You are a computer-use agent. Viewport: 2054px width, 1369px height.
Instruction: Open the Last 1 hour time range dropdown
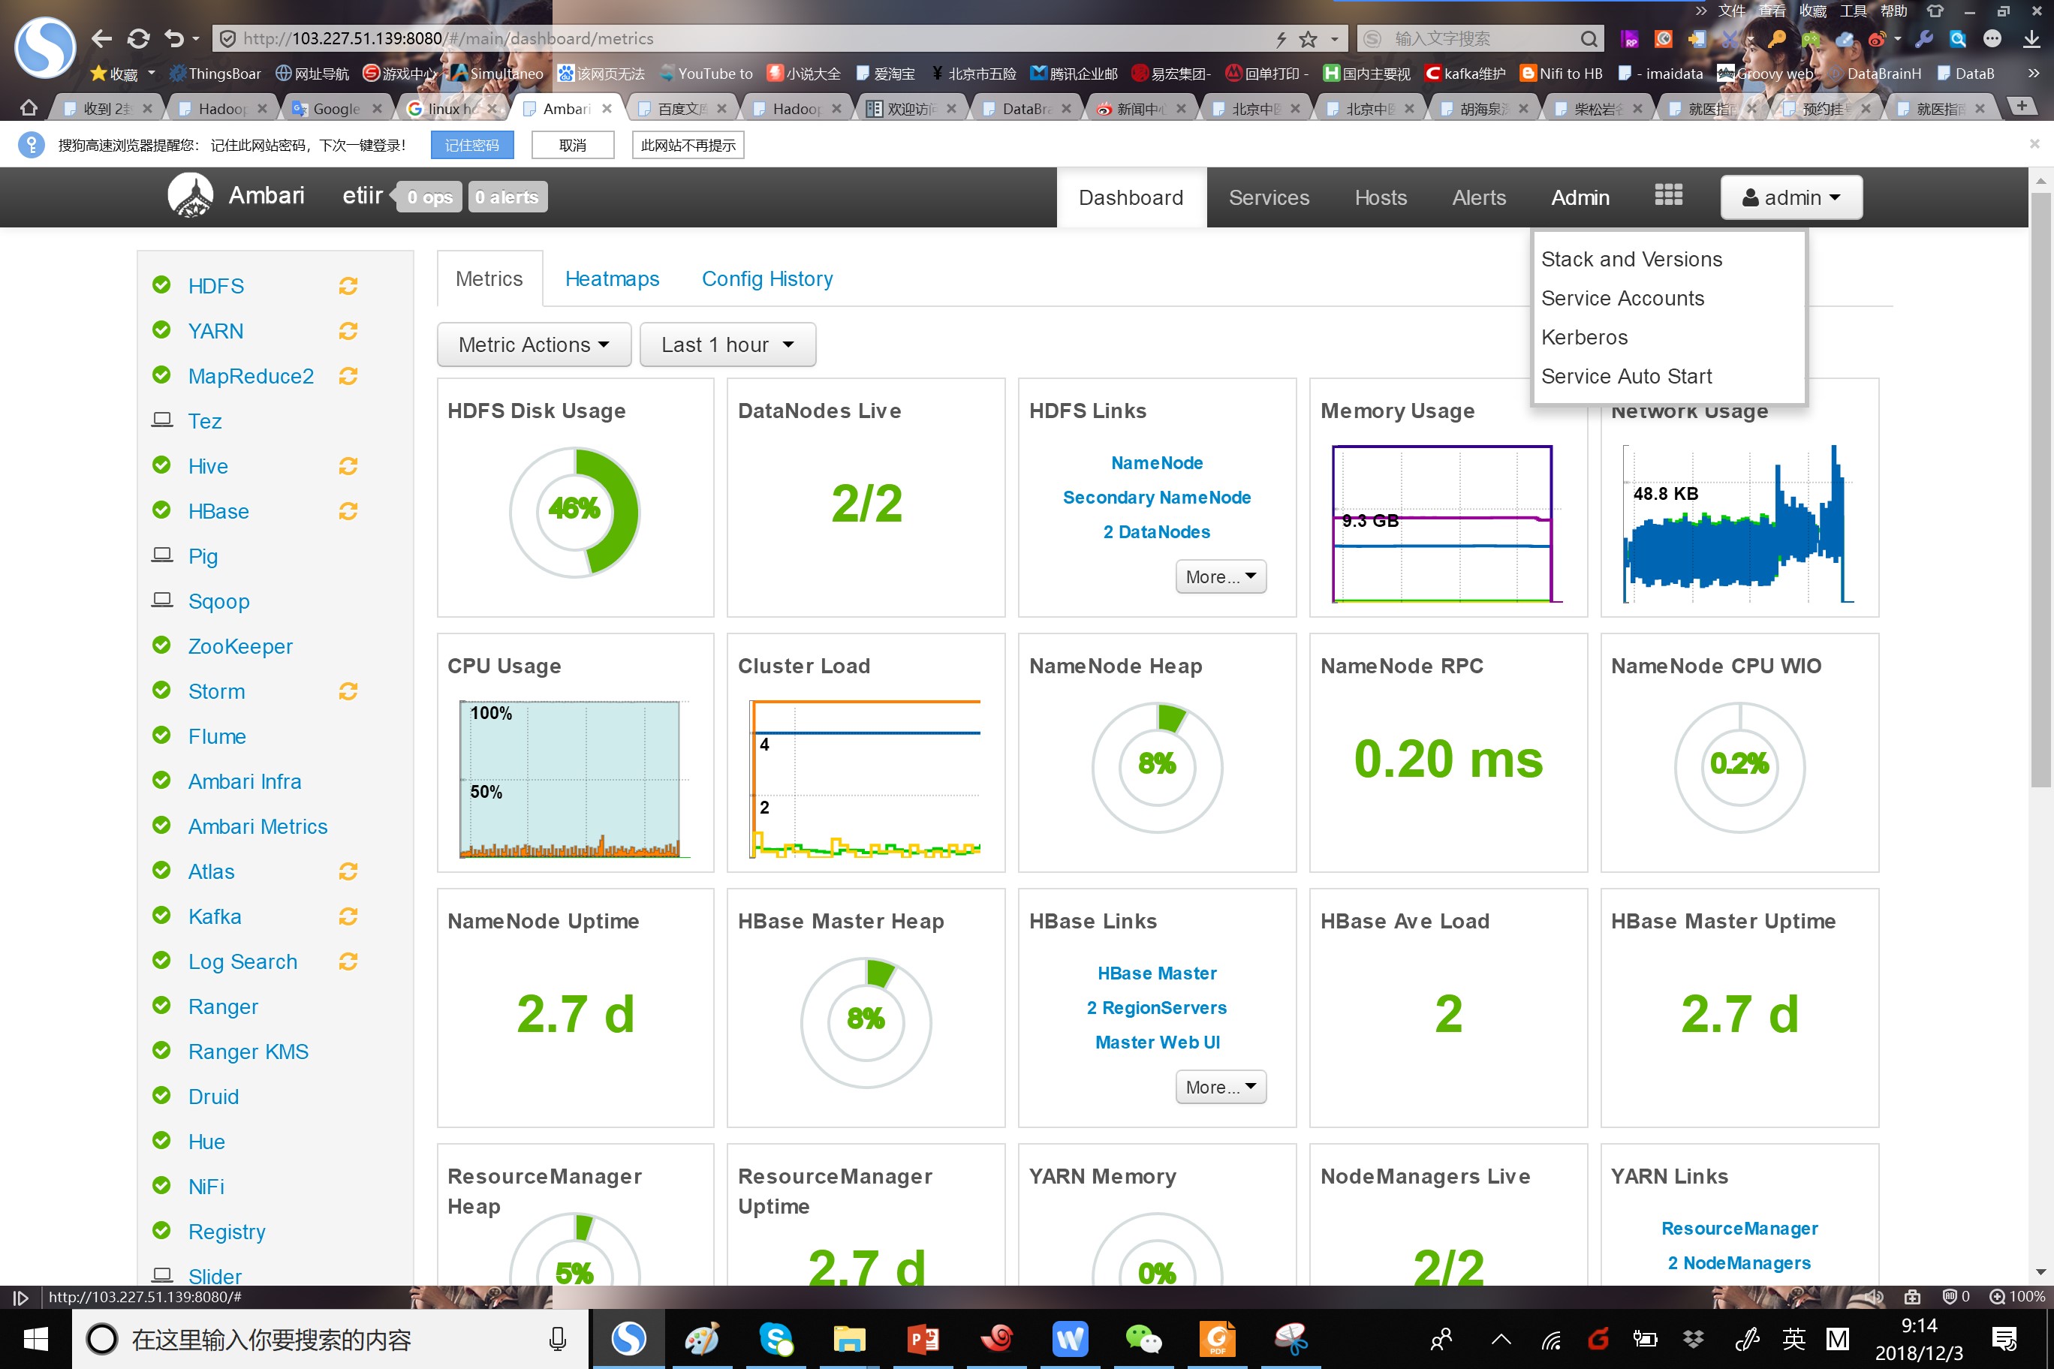[x=727, y=344]
